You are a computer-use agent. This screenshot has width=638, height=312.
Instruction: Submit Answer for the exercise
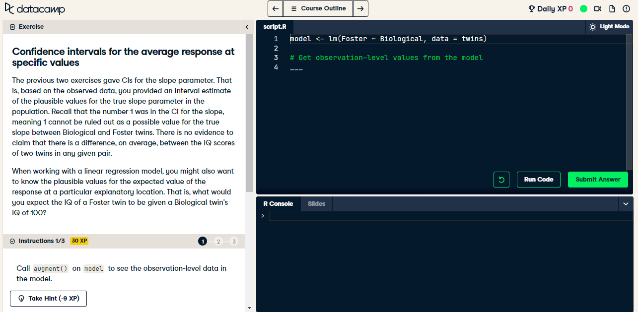coord(598,179)
